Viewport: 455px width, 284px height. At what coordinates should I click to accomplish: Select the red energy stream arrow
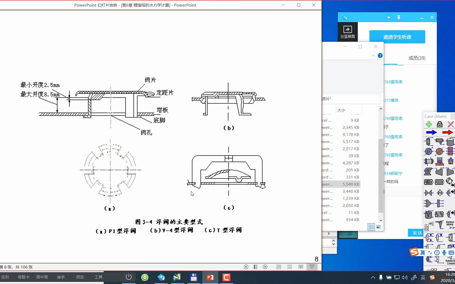(448, 132)
